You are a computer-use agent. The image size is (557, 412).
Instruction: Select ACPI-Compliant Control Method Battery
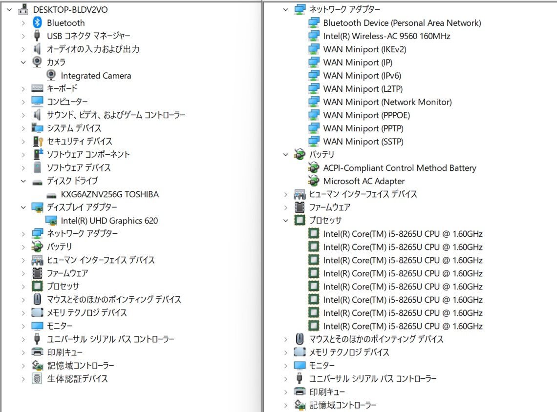(400, 168)
